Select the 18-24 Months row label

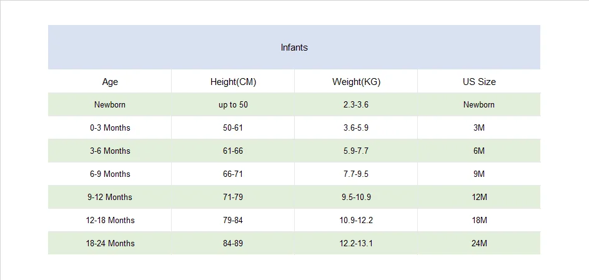coord(110,243)
